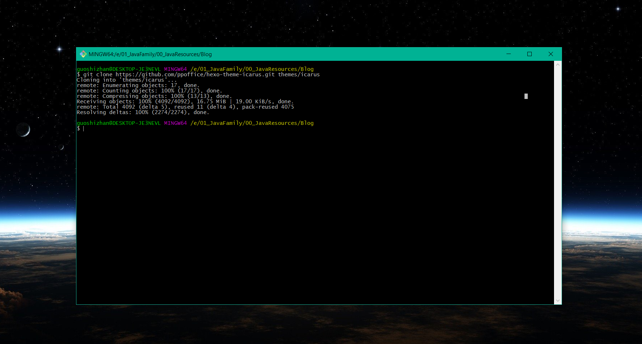Viewport: 642px width, 344px height.
Task: Close the MINGW64 terminal window
Action: tap(550, 54)
